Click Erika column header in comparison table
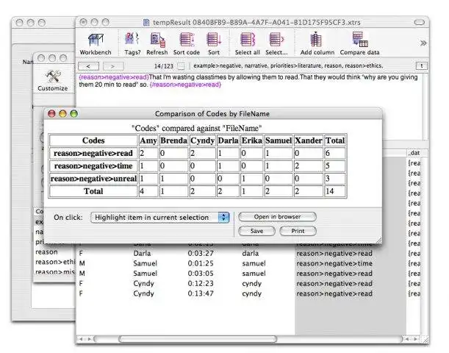The height and width of the screenshot is (353, 449). pyautogui.click(x=252, y=140)
